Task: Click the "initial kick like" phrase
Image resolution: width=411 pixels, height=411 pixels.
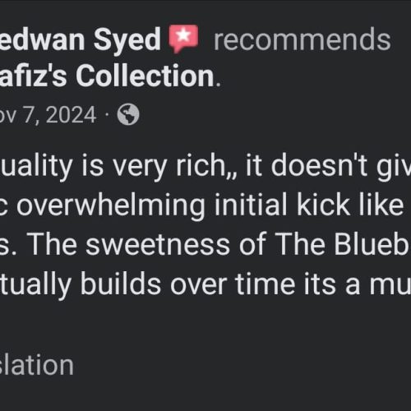Action: click(309, 205)
